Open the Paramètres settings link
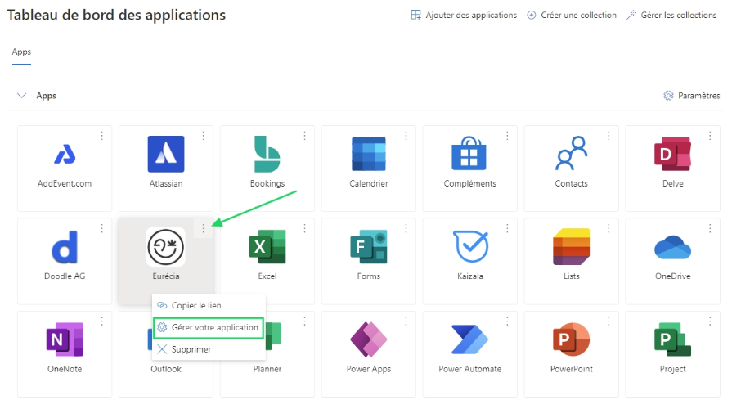732x409 pixels. (x=691, y=95)
